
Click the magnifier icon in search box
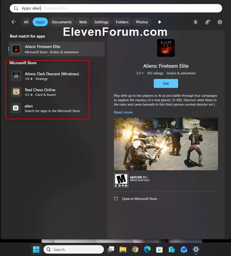point(16,8)
